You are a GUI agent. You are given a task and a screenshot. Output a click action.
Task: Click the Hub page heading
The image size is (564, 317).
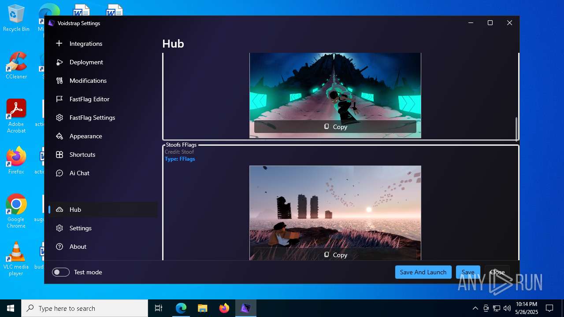173,44
